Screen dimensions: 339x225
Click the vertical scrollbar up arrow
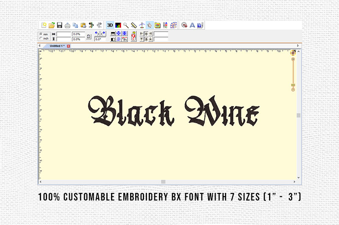point(299,52)
